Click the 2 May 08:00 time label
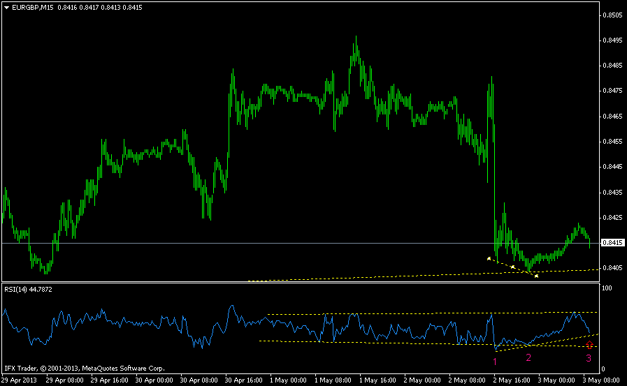This screenshot has width=627, height=386. pos(467,380)
